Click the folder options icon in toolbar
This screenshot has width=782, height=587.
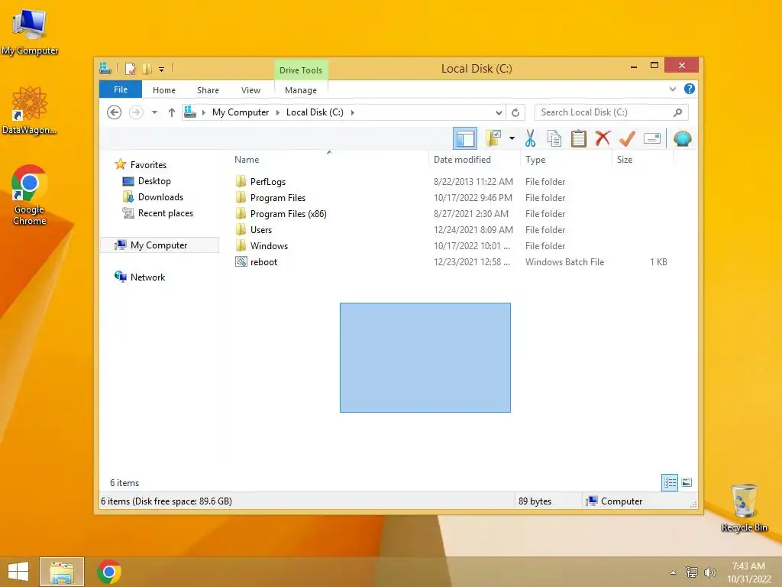[x=493, y=138]
